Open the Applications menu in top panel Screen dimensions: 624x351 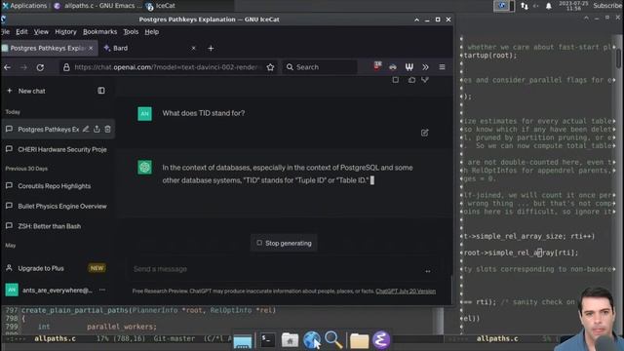[x=24, y=6]
